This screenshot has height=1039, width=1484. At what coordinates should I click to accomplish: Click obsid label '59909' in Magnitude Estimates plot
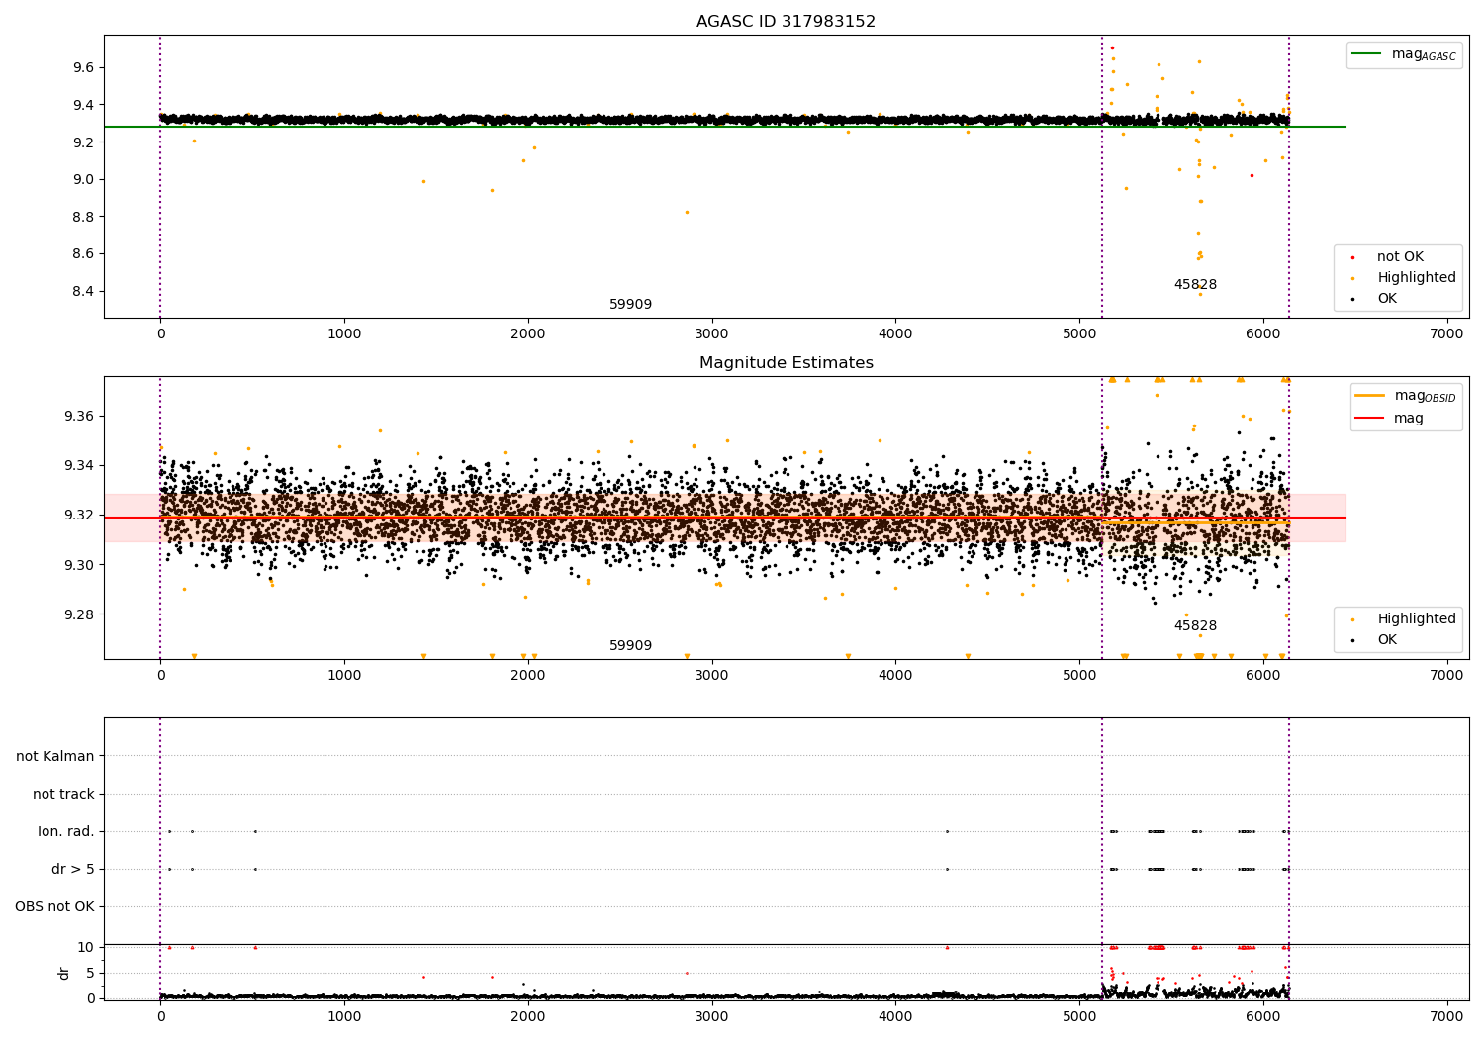630,646
